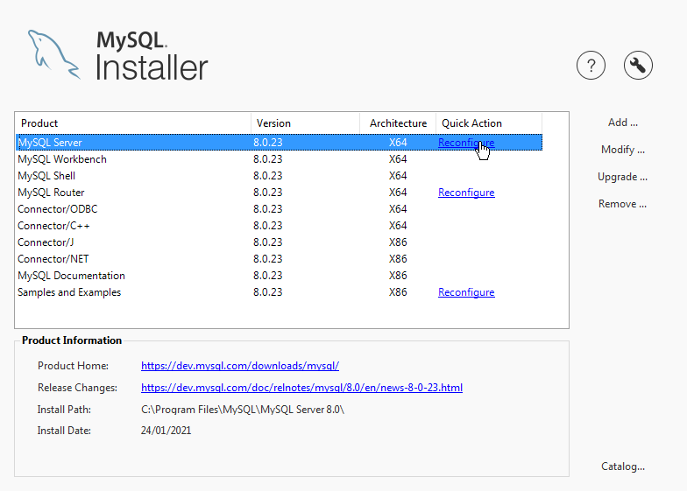Click the Modify... button
687x491 pixels.
[622, 150]
